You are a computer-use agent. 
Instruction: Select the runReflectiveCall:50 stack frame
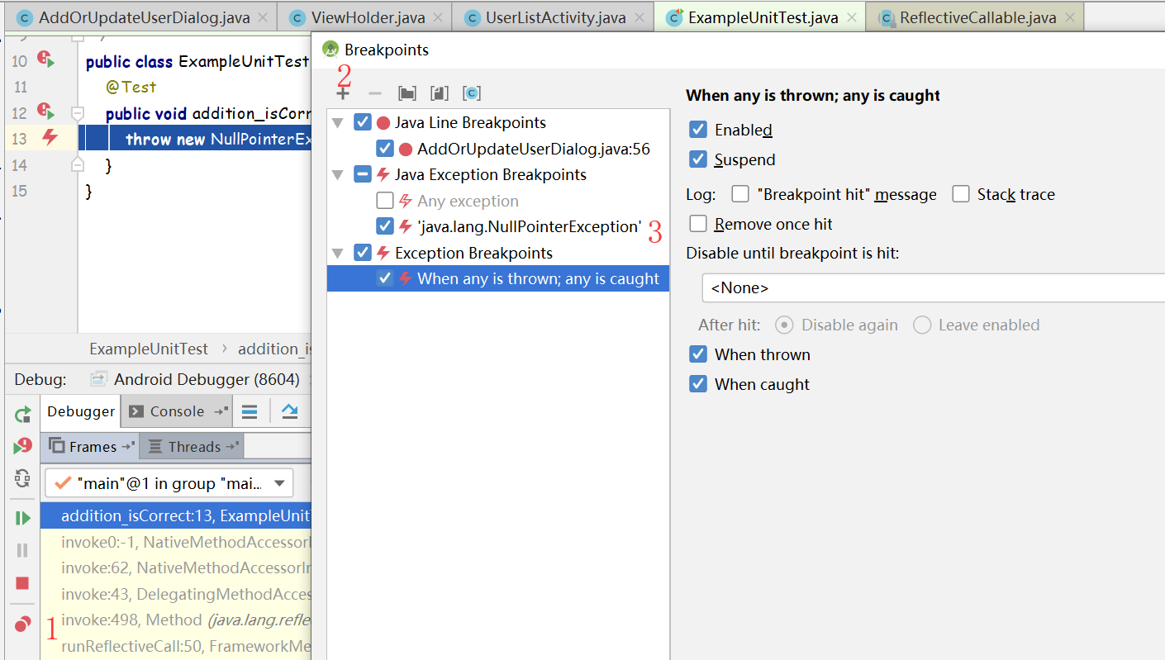tap(175, 646)
